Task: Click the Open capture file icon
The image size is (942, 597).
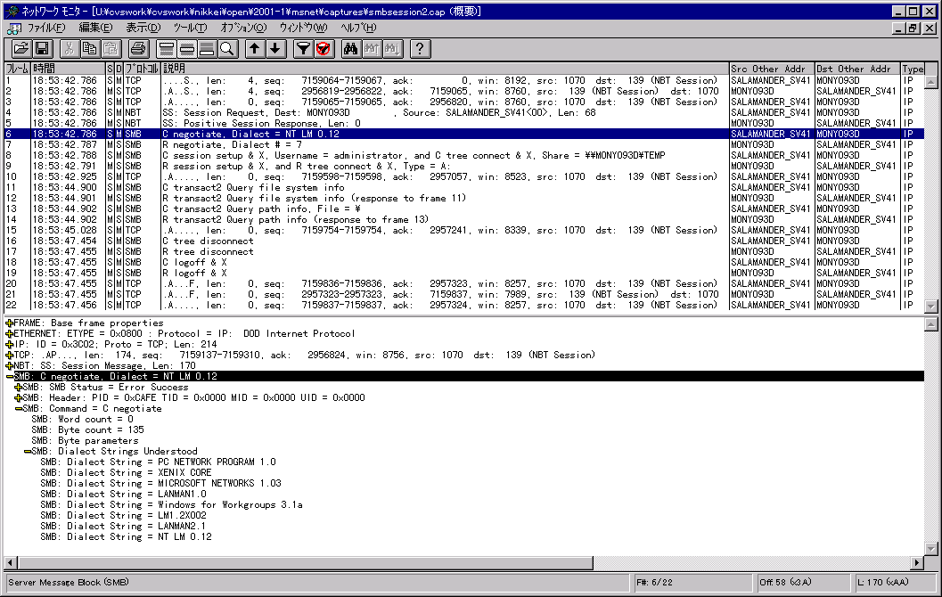Action: [x=21, y=49]
